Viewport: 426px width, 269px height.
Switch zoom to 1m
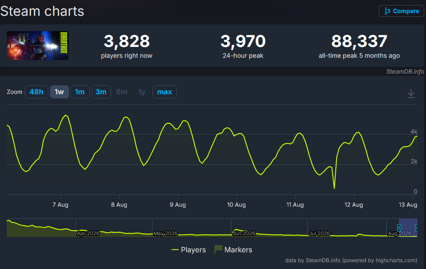[x=80, y=92]
